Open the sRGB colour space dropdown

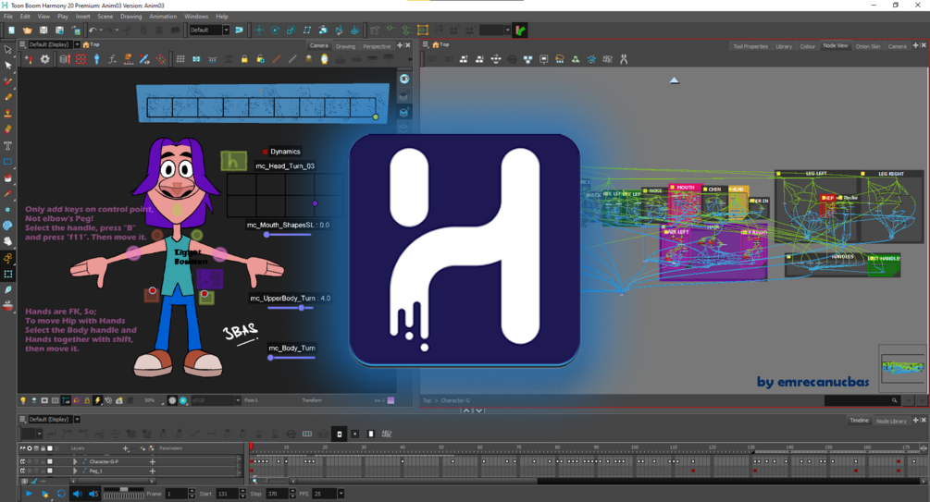pos(238,400)
